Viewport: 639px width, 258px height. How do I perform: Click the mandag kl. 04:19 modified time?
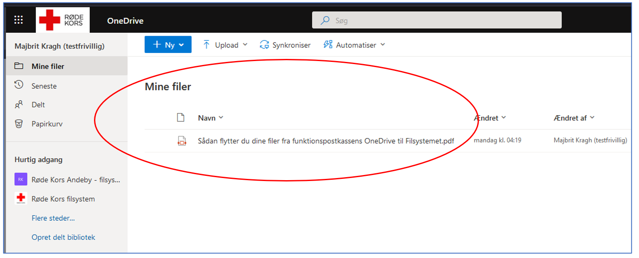(498, 140)
